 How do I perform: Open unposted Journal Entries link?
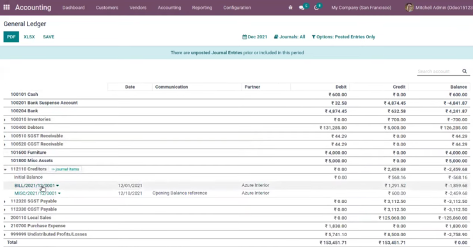tap(216, 53)
